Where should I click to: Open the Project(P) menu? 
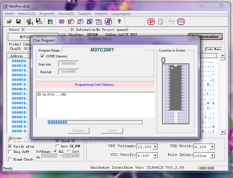(x=47, y=14)
